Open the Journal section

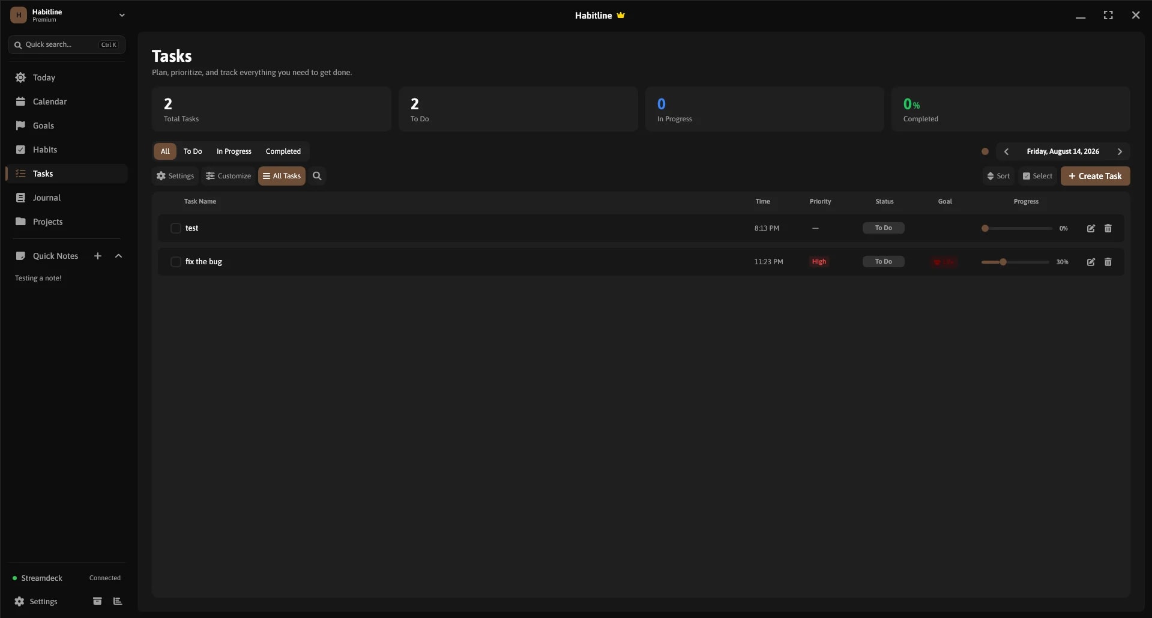(x=67, y=198)
